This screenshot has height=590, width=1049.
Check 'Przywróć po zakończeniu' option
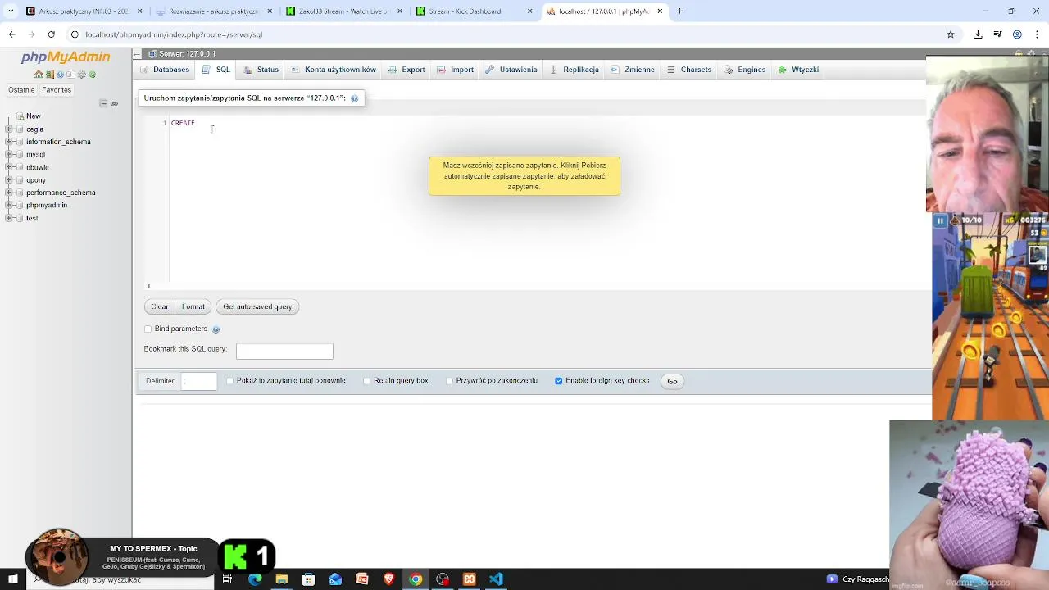coord(450,381)
